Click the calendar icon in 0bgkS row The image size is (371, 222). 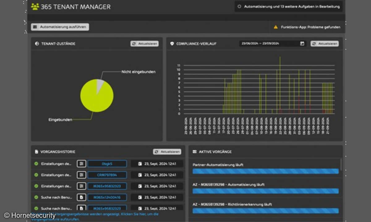pyautogui.click(x=140, y=164)
